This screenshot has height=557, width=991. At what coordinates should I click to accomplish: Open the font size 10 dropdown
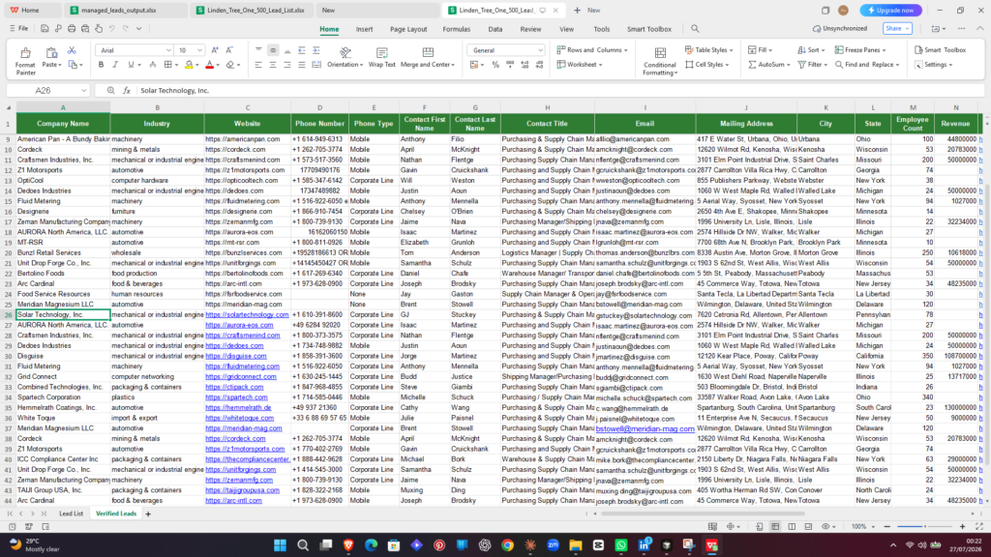(199, 50)
